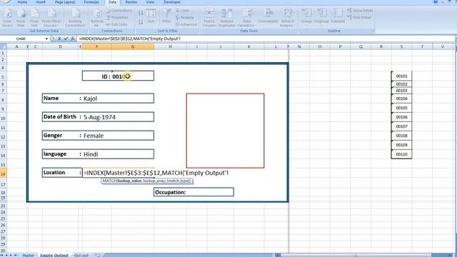Screen dimensions: 457x257
Task: Sort ascending A to Z
Action: (x=141, y=13)
